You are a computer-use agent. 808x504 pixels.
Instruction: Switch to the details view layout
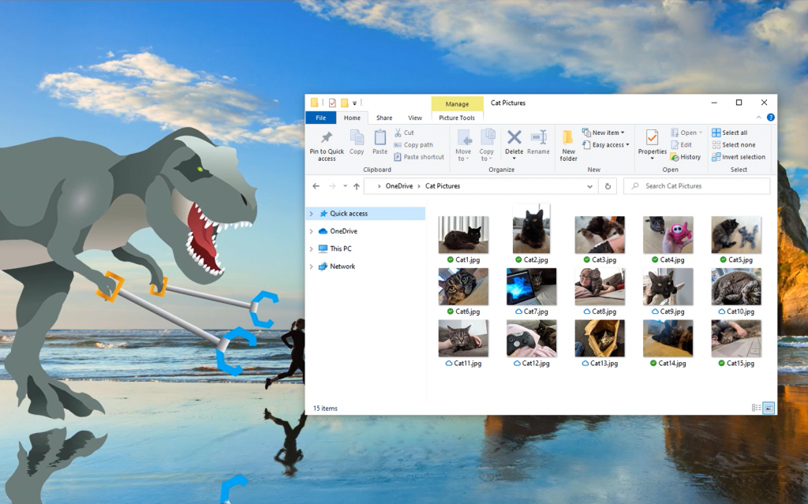756,408
